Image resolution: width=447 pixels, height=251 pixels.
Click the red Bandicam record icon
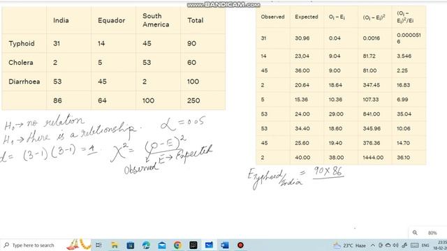[x=240, y=245]
